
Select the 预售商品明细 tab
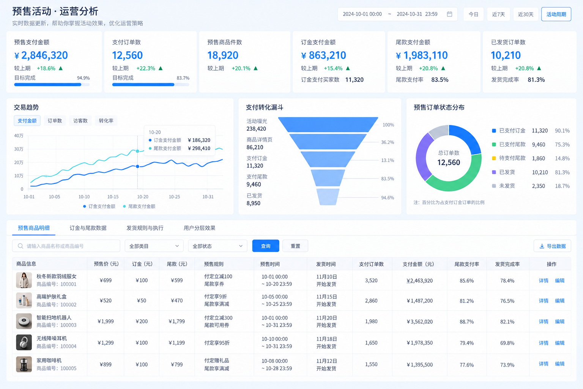pos(34,228)
